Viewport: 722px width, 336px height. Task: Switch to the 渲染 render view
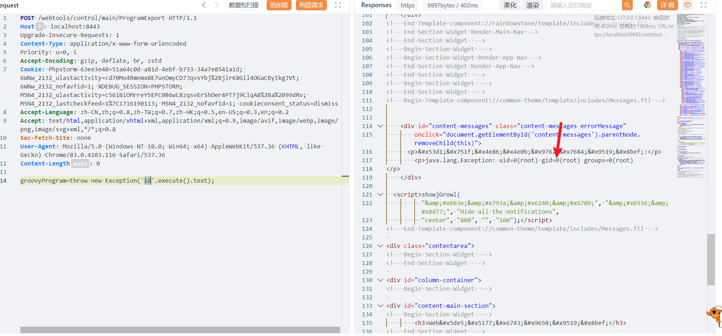[x=532, y=5]
